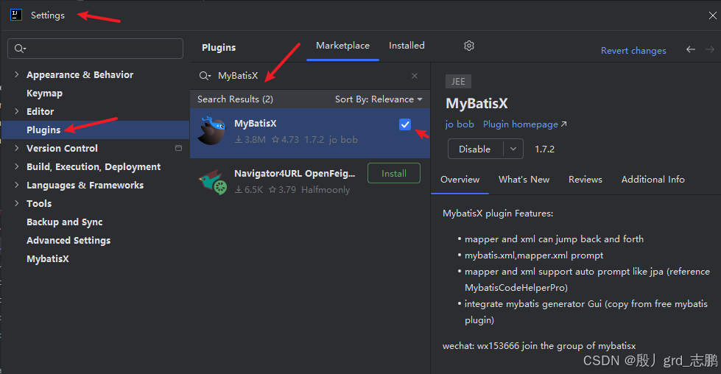
Task: Click the Revert changes link
Action: click(x=633, y=51)
